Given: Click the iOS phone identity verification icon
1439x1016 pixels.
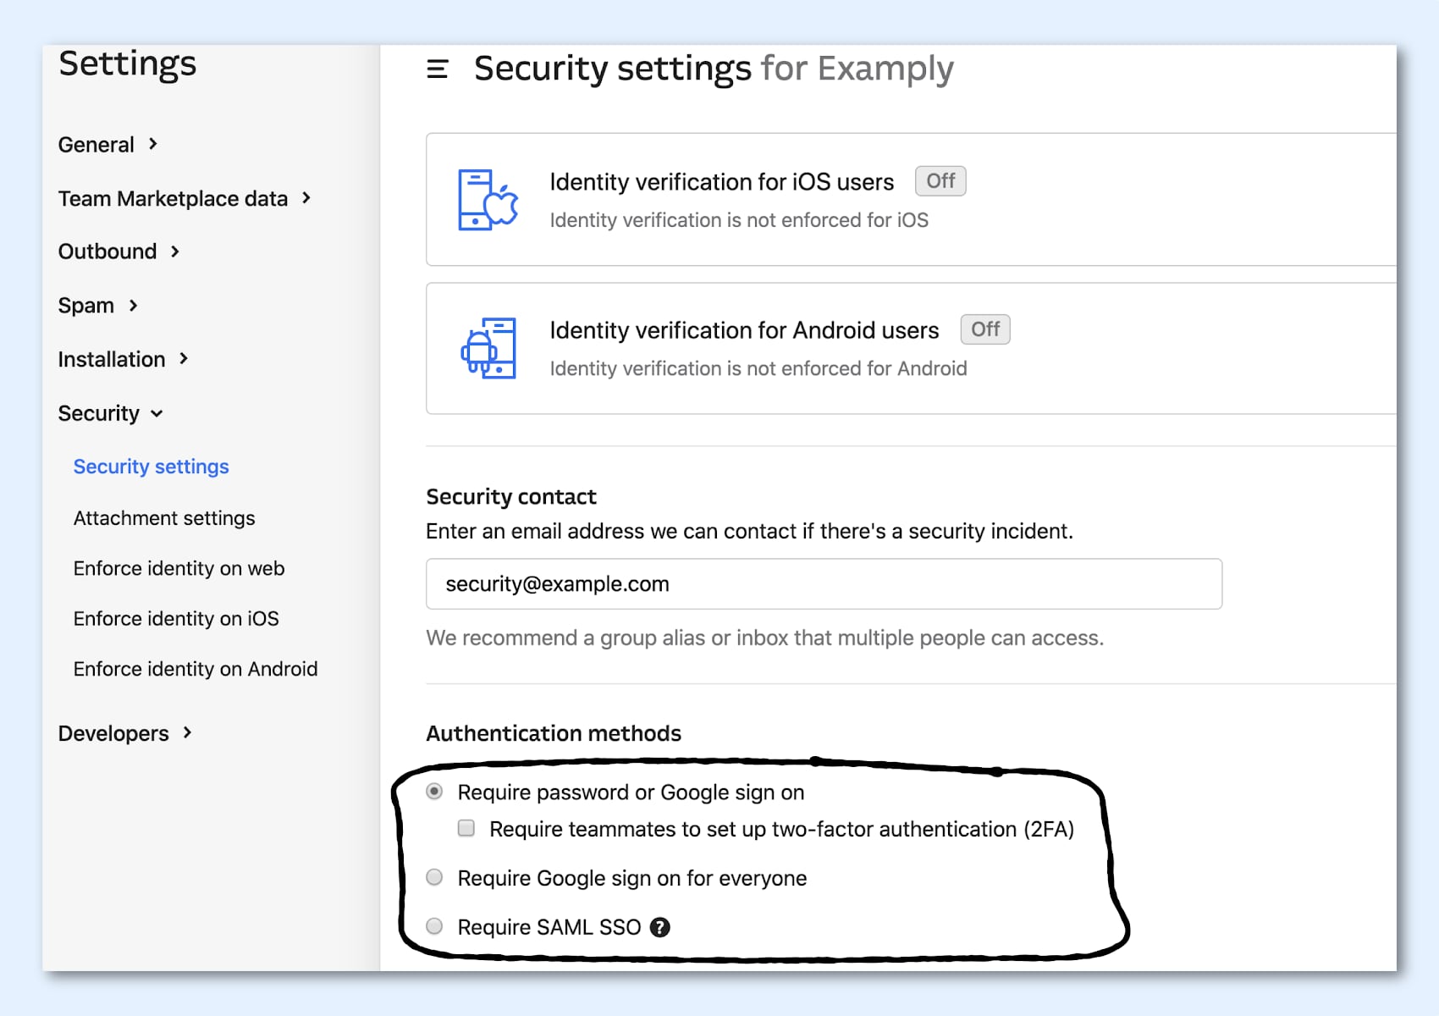Looking at the screenshot, I should coord(488,200).
